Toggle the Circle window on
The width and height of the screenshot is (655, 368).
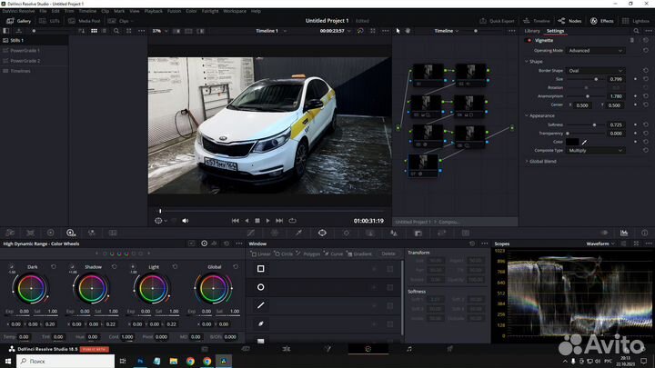point(261,287)
